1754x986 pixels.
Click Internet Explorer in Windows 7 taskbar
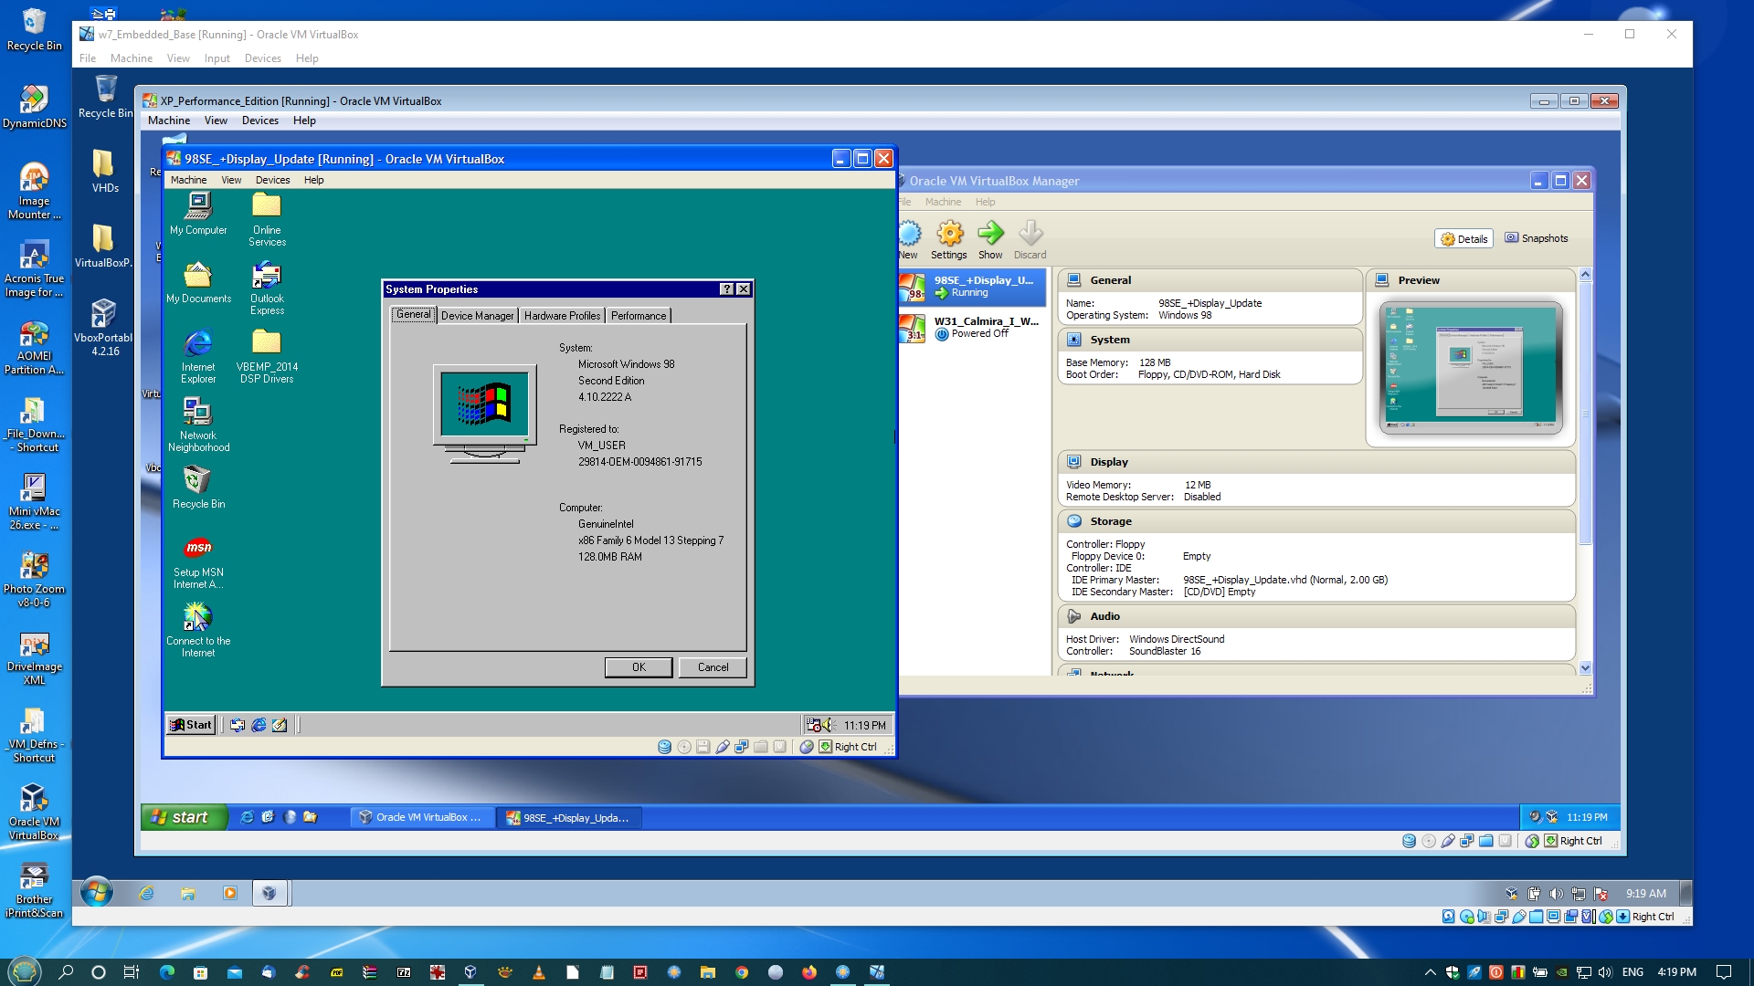click(x=146, y=893)
